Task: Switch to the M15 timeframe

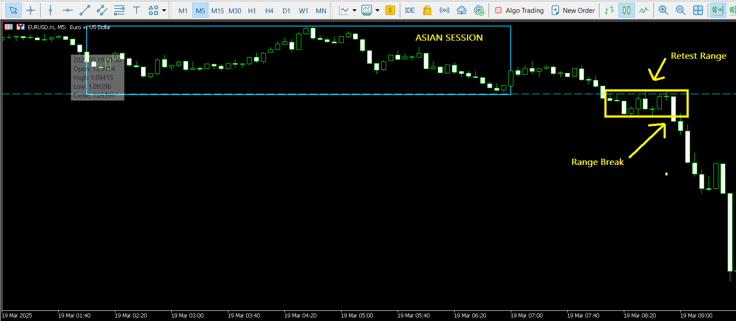Action: coord(217,11)
